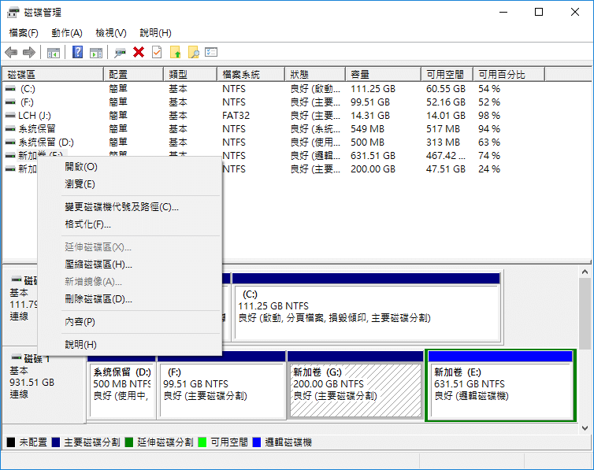The image size is (594, 470).
Task: Click drive icon beside (F:) in volume list
Action: tap(10, 102)
